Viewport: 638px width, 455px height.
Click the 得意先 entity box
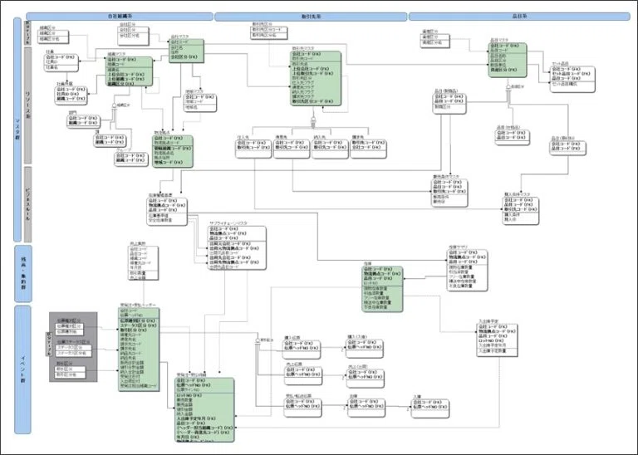(x=292, y=149)
